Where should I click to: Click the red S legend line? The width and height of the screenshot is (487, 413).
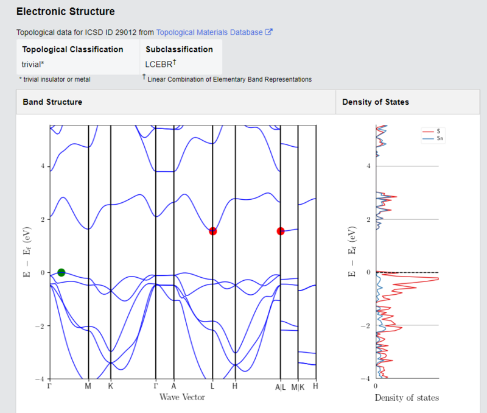point(428,132)
